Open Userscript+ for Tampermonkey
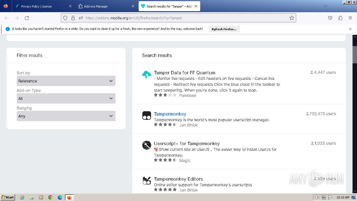The height and width of the screenshot is (201, 357). pos(187,143)
